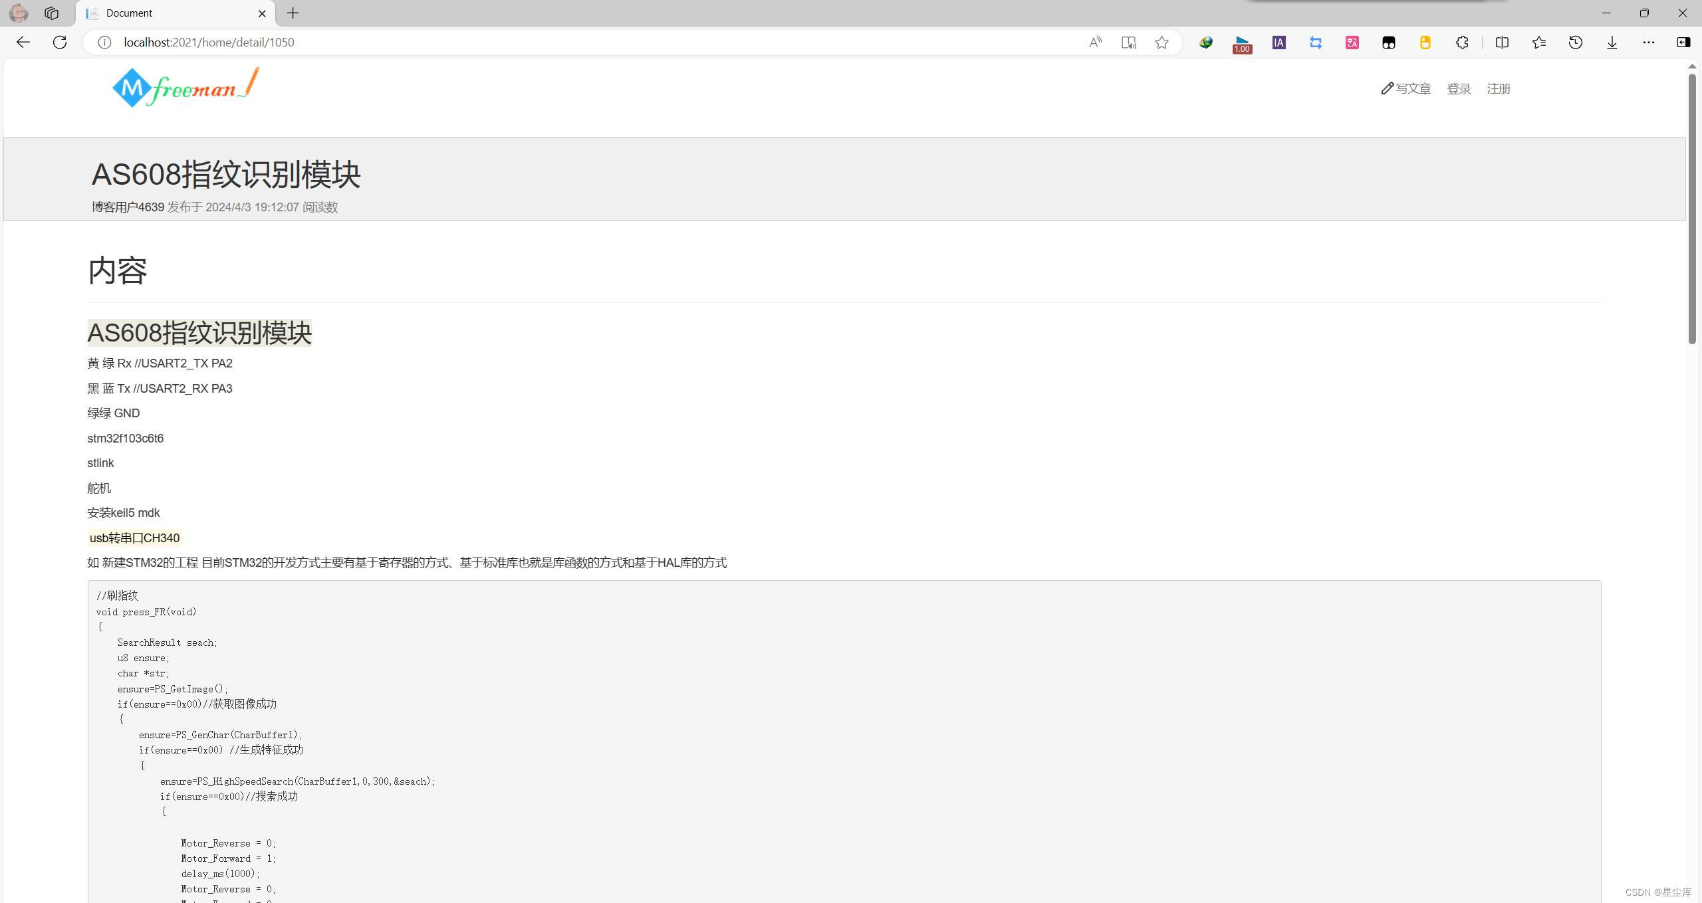Screen dimensions: 1702x903
Task: Add this page to favorites star
Action: pyautogui.click(x=1161, y=43)
